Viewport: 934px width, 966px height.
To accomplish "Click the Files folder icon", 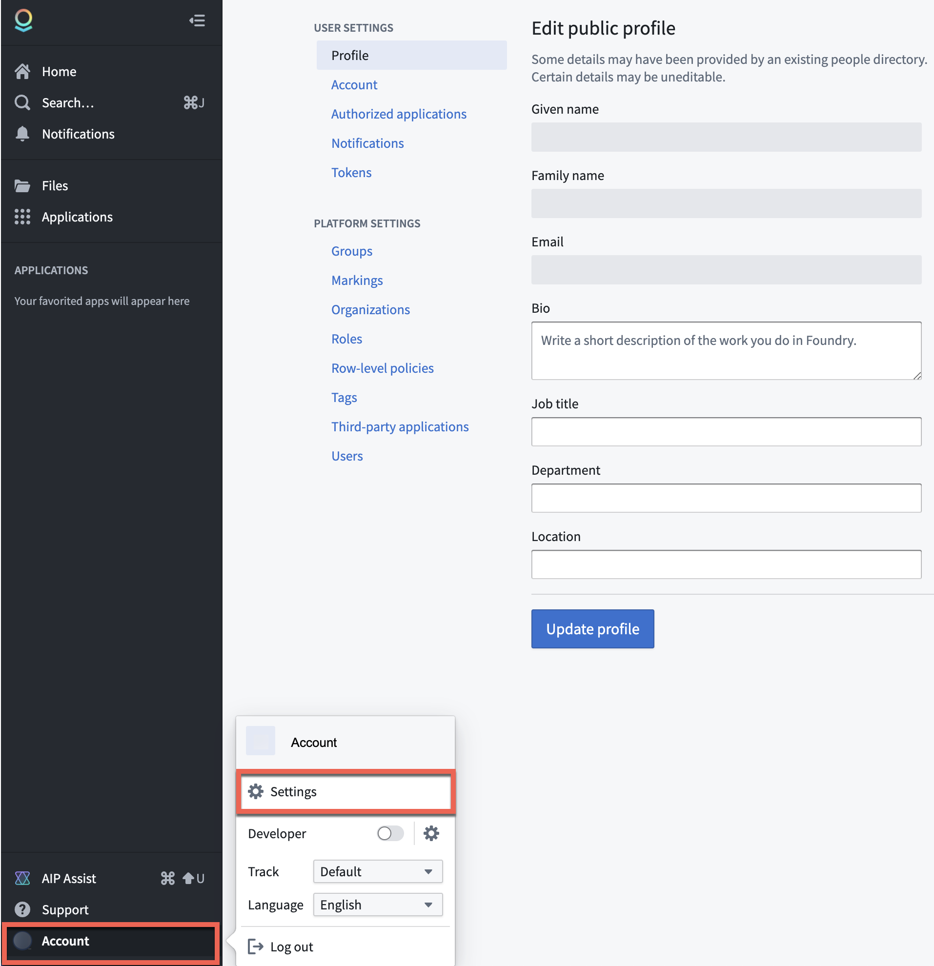I will pos(22,186).
